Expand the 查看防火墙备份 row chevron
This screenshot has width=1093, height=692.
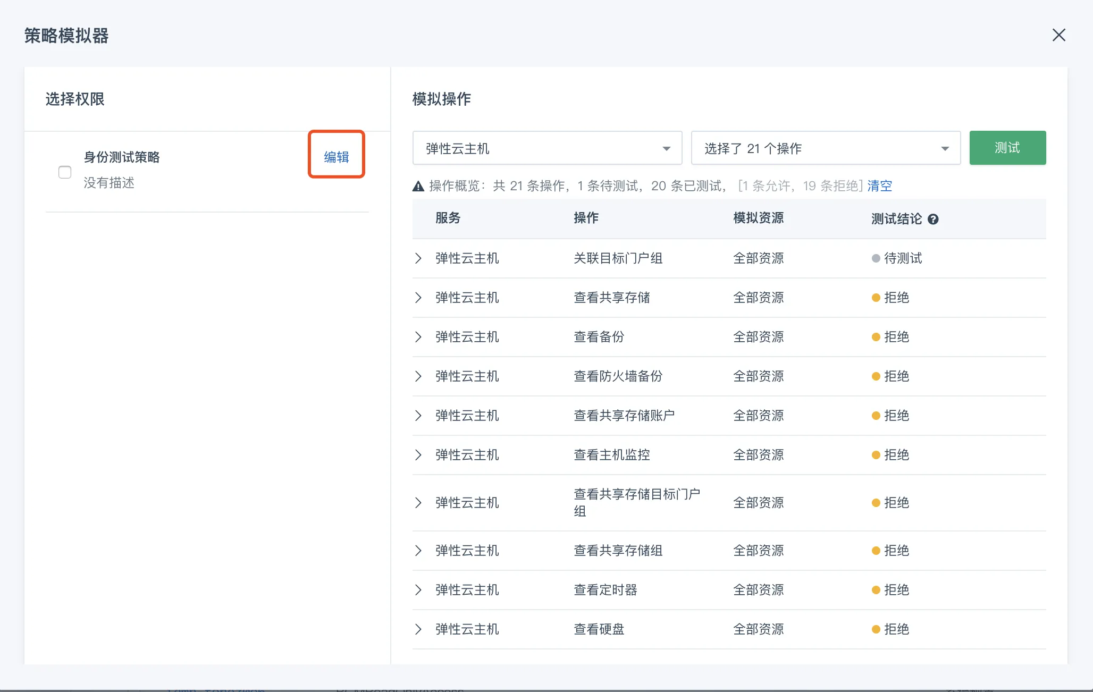(418, 376)
